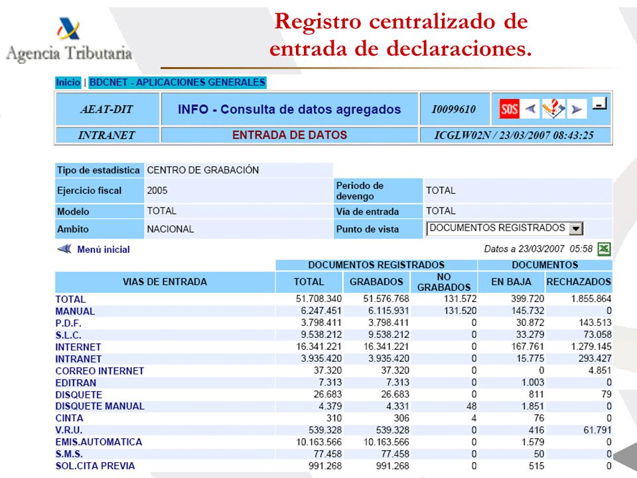Click the minimize panel icon

point(599,104)
